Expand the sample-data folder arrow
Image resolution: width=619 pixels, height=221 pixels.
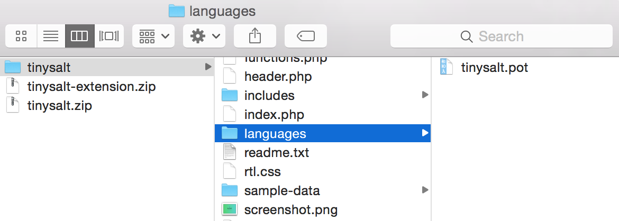pos(424,190)
